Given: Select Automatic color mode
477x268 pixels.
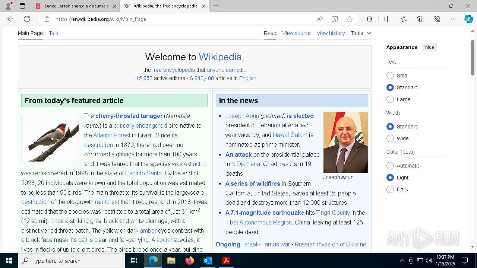Looking at the screenshot, I should pyautogui.click(x=390, y=166).
